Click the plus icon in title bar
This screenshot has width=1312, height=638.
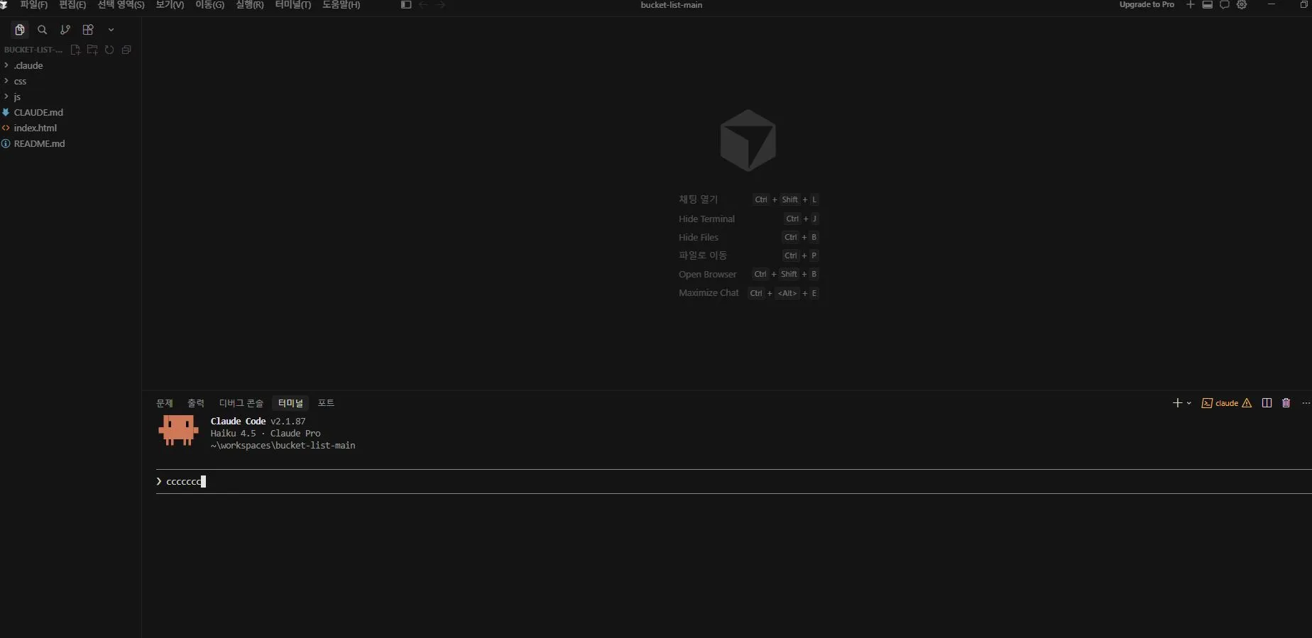point(1191,5)
